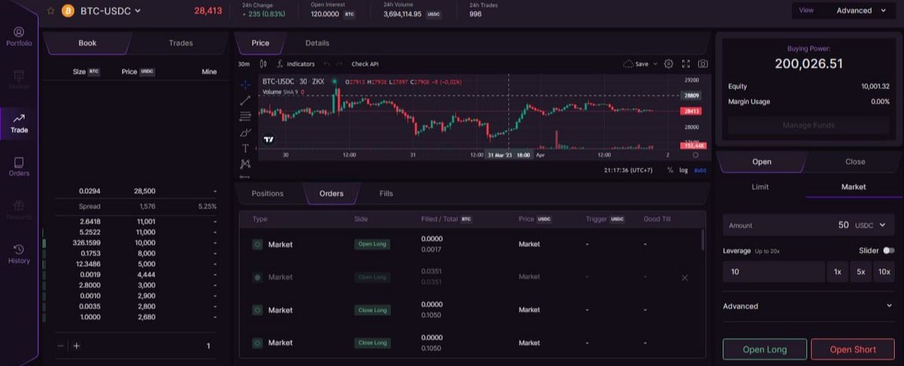Cancel the dimmed partially filled Market order
The width and height of the screenshot is (904, 366).
click(684, 278)
